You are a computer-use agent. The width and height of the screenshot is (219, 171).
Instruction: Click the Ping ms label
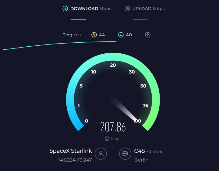72,35
